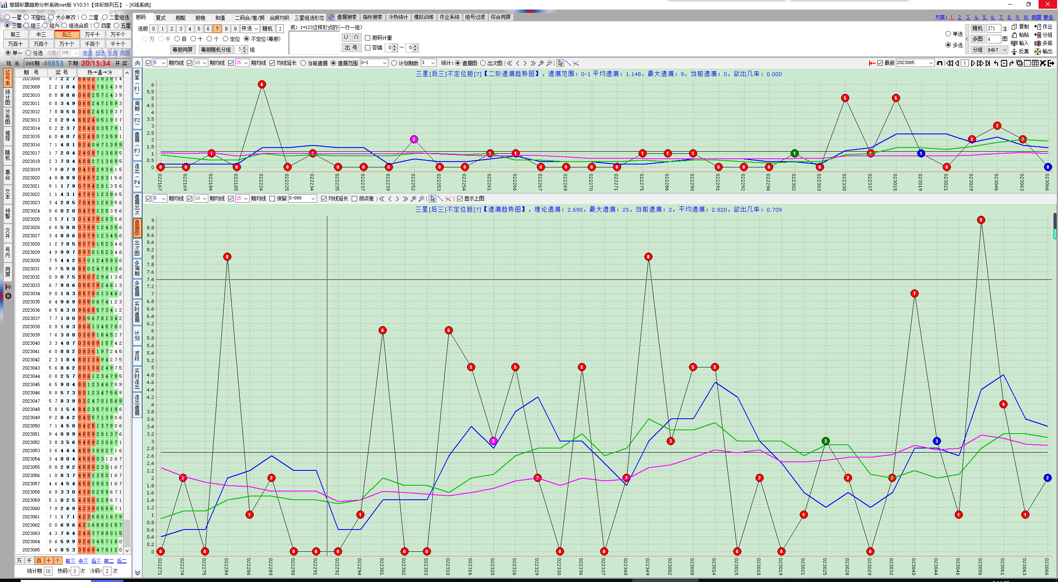Open the 冷热统计 tab

click(x=398, y=17)
